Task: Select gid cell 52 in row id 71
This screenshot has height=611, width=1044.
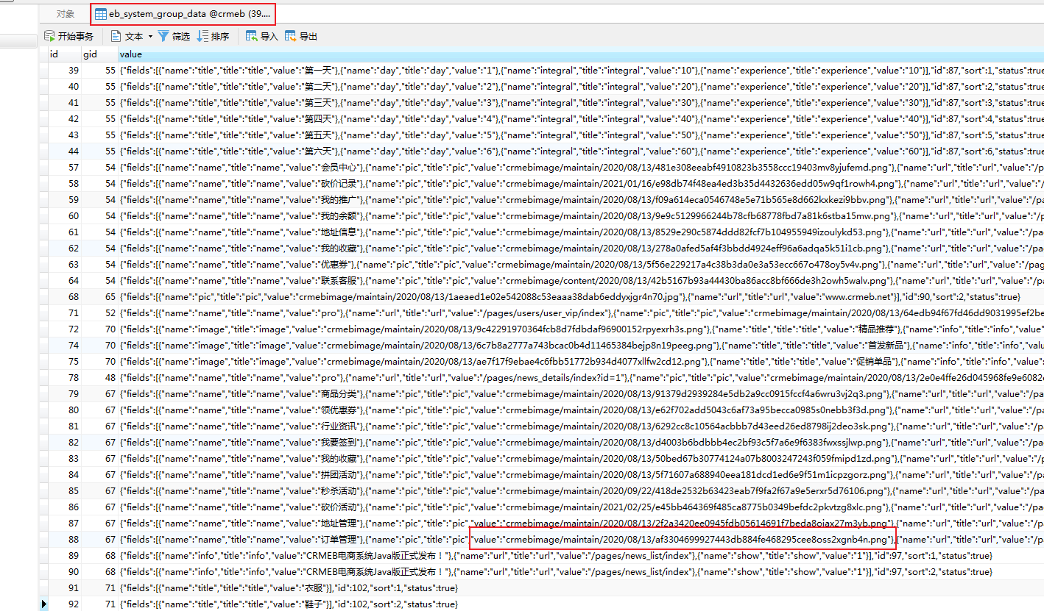Action: 99,313
